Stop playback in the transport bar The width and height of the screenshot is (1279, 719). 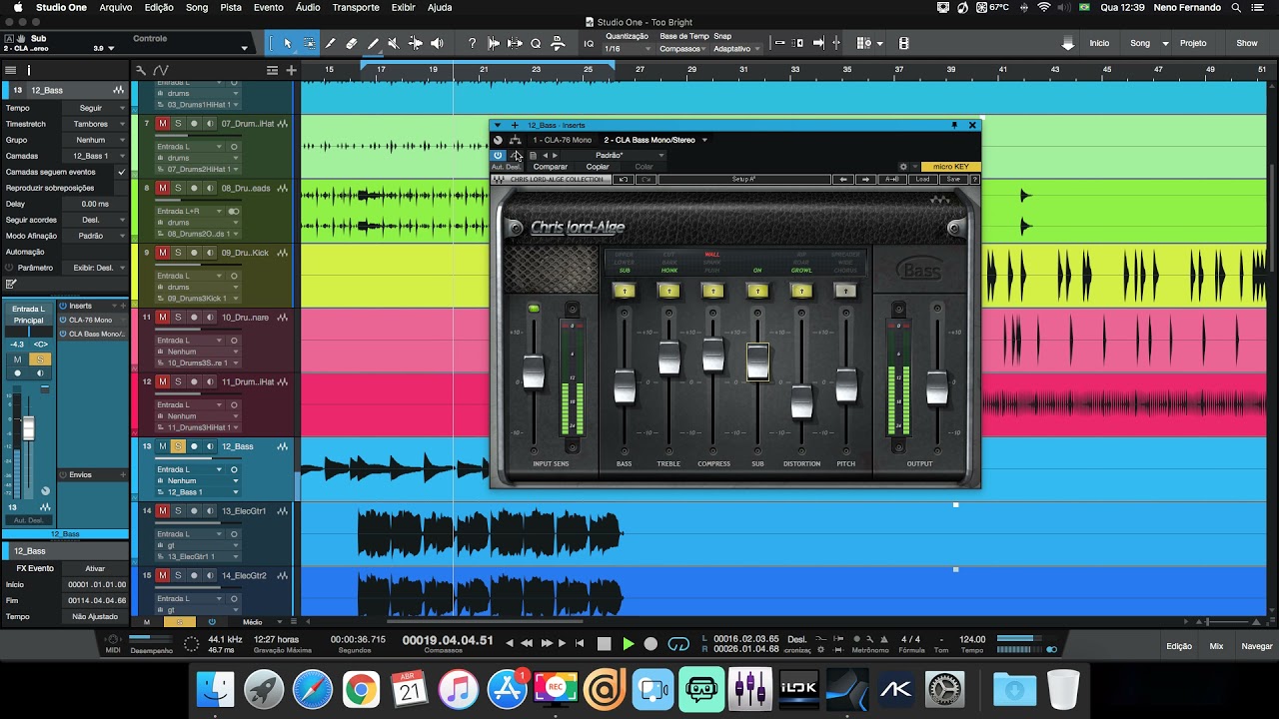click(x=604, y=644)
